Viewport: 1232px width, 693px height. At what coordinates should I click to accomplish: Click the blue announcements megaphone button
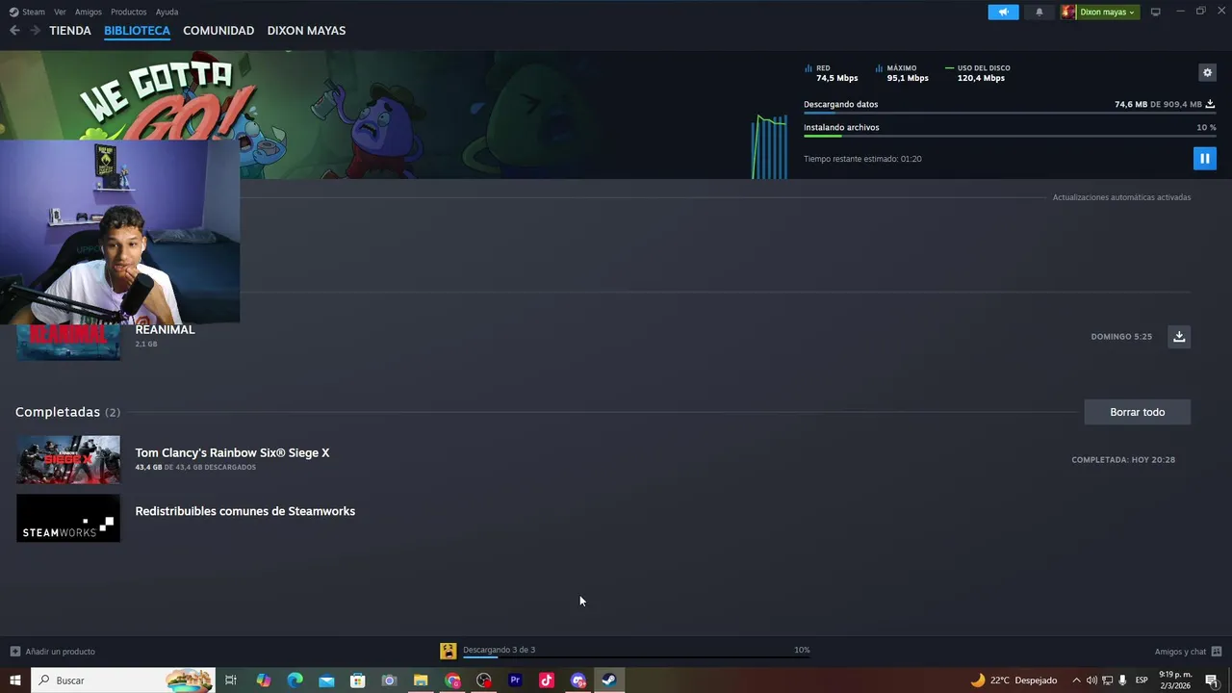click(1003, 12)
